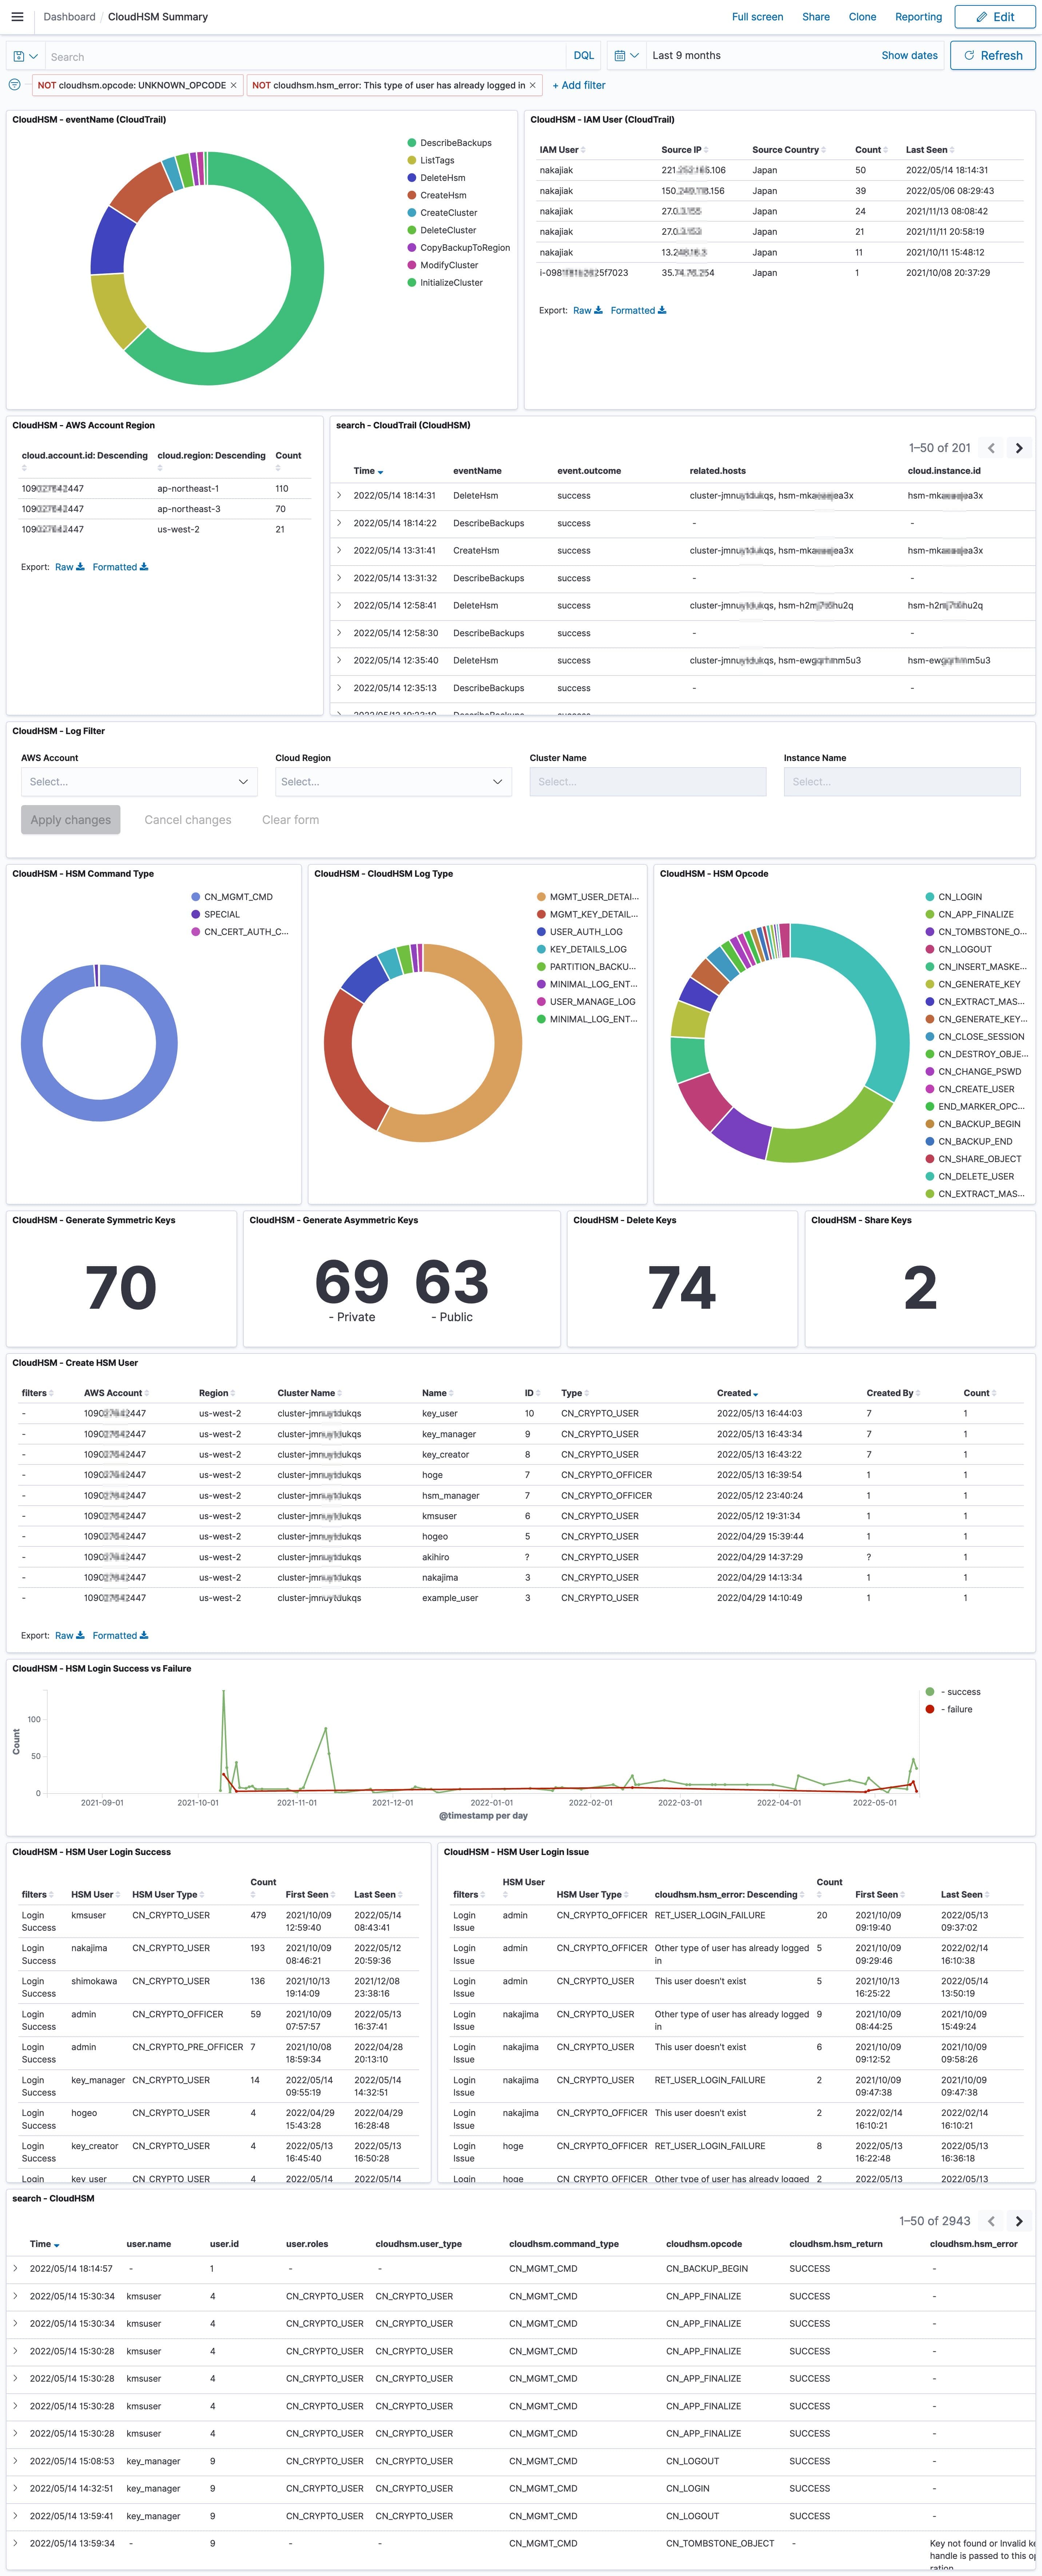The height and width of the screenshot is (2576, 1042).
Task: Expand the 2022/05/14 13:31:41 CreateHsm row
Action: 339,551
